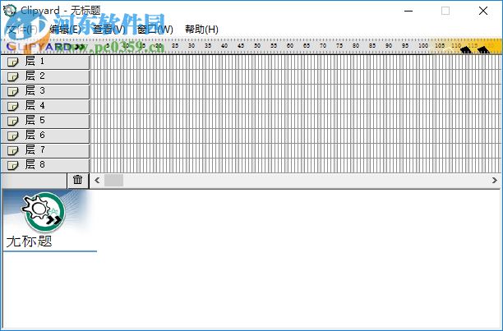Click the note icon of 层 7

point(13,150)
